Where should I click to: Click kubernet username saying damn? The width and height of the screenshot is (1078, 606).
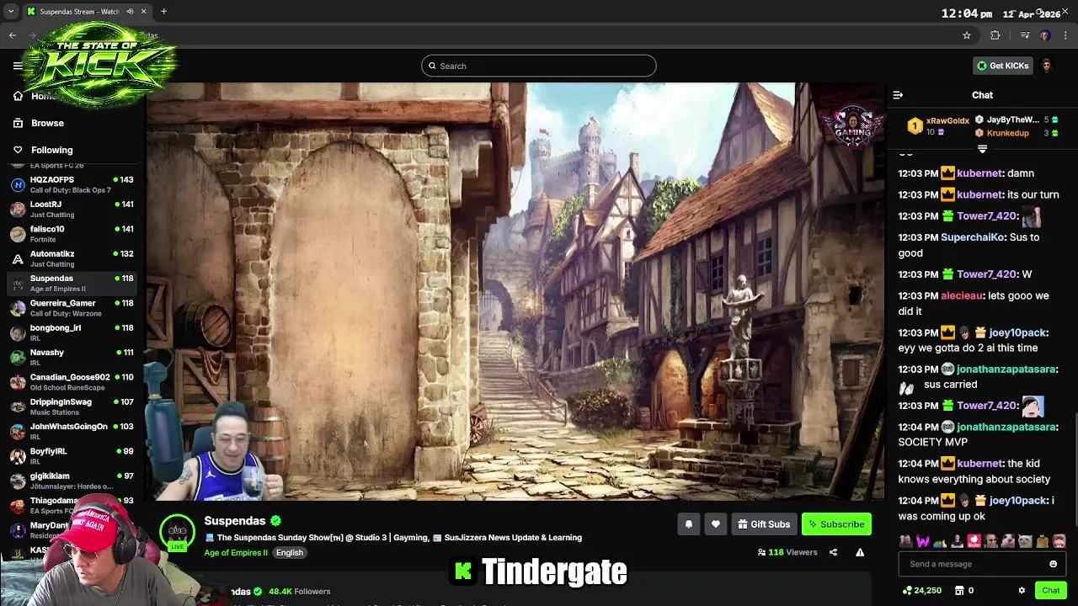coord(979,173)
